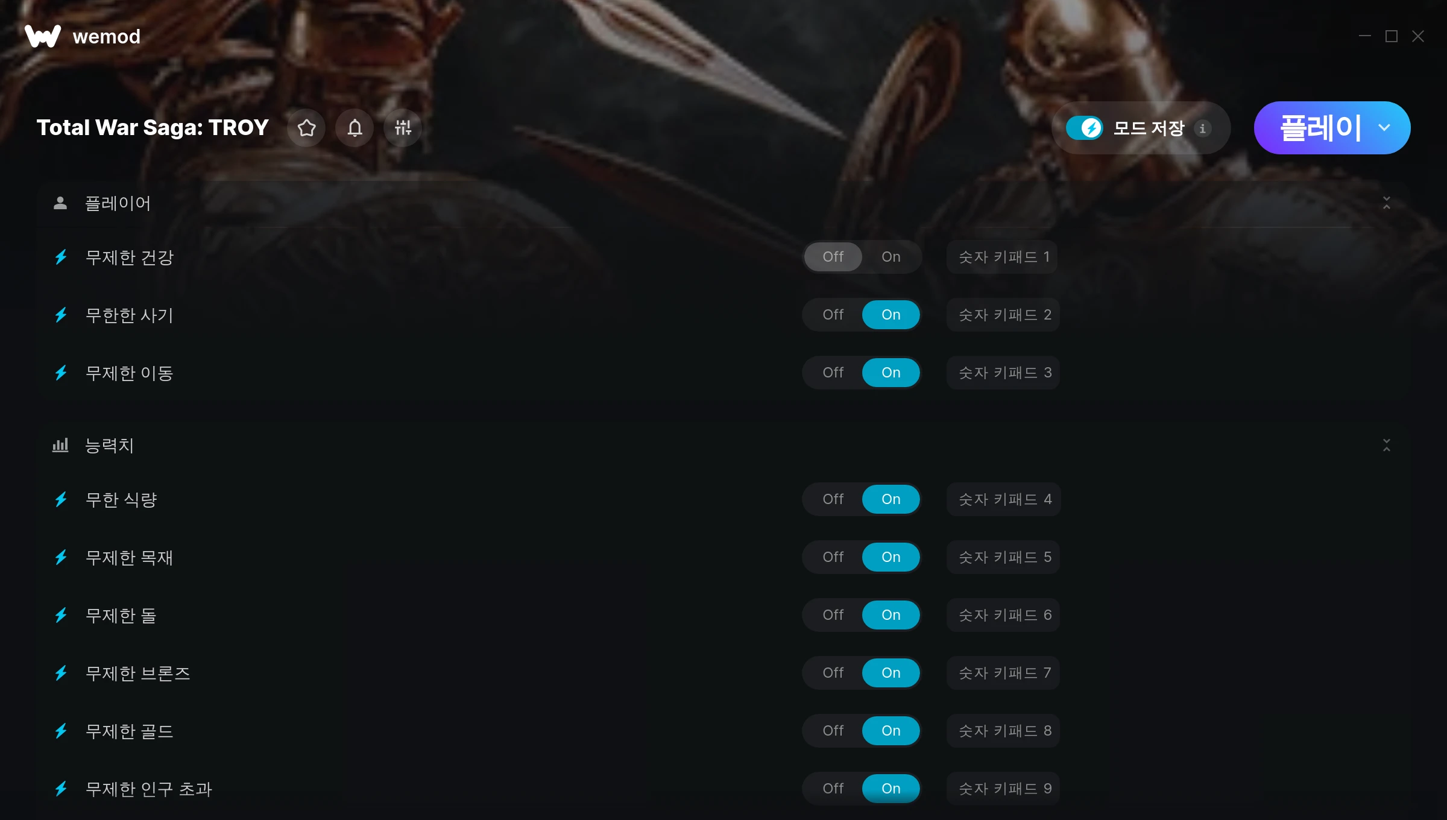Screen dimensions: 1447x820
Task: Click the 플레이어 section header
Action: pos(723,203)
